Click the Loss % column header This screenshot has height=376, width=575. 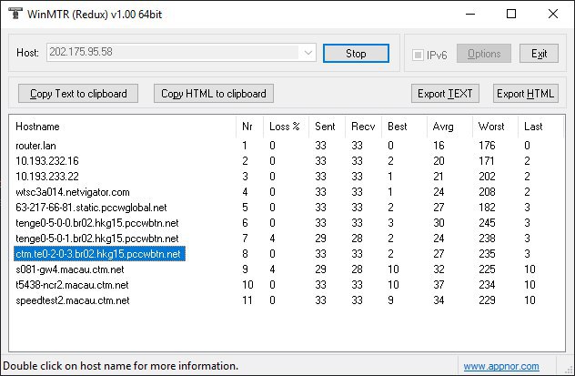[x=286, y=127]
